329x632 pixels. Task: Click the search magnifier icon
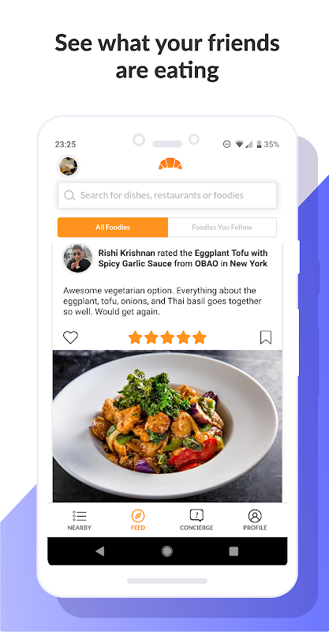point(69,195)
